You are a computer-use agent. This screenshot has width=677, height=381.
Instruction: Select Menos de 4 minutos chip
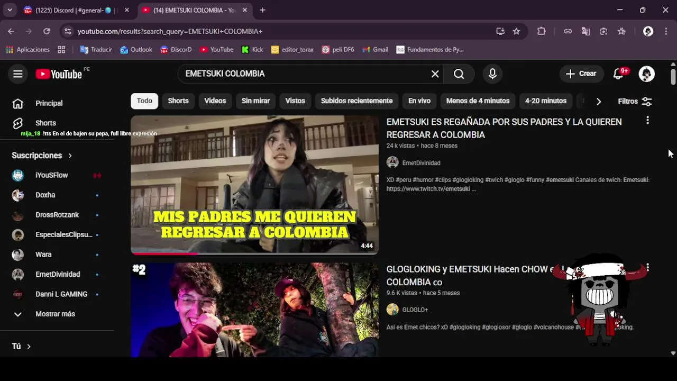[x=478, y=101]
